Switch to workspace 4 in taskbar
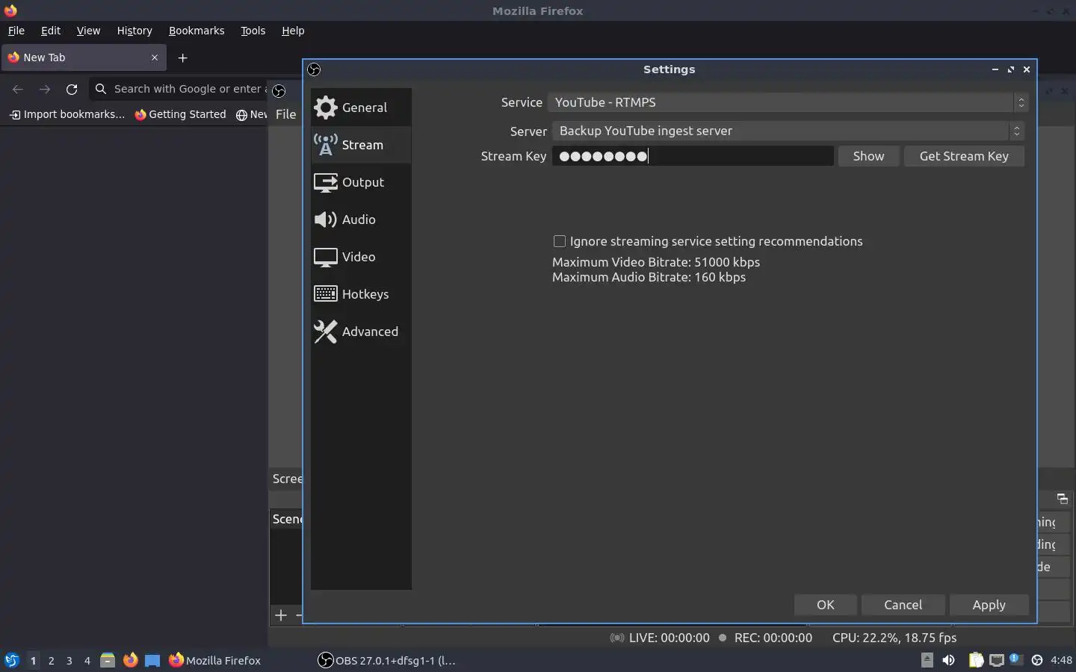The width and height of the screenshot is (1076, 672). click(x=87, y=660)
